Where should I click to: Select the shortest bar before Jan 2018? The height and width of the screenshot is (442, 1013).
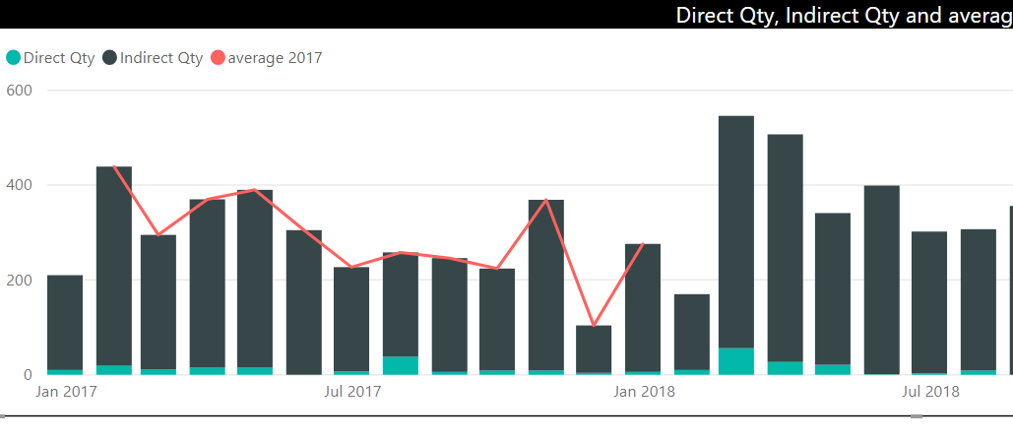coord(594,349)
